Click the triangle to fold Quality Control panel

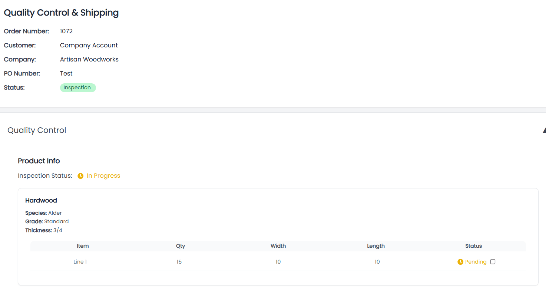point(544,130)
